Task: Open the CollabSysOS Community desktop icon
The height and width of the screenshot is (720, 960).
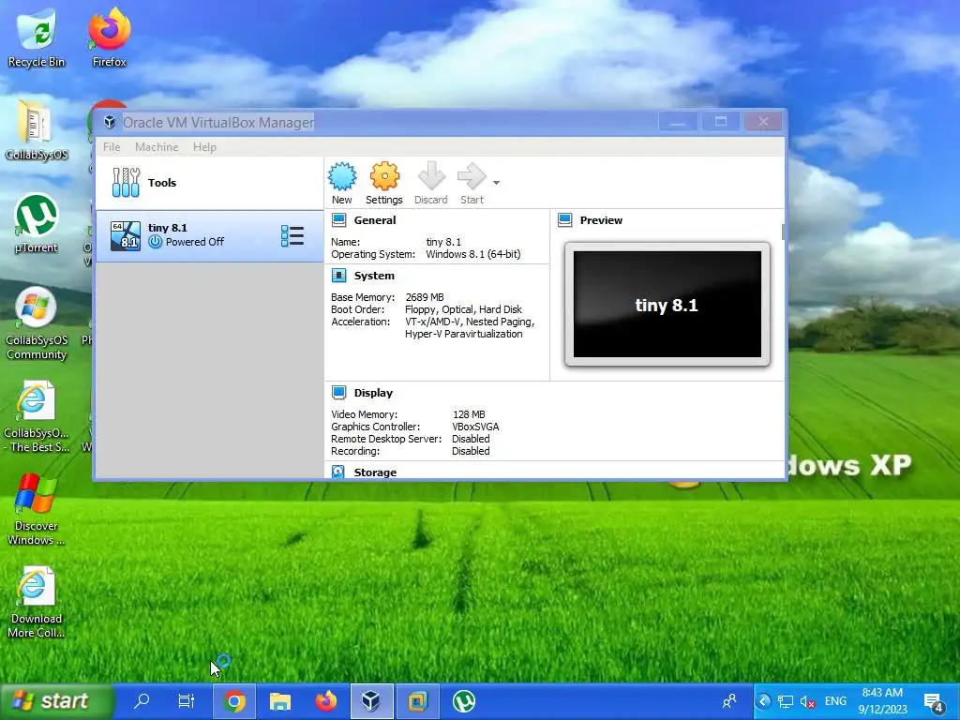Action: tap(37, 323)
